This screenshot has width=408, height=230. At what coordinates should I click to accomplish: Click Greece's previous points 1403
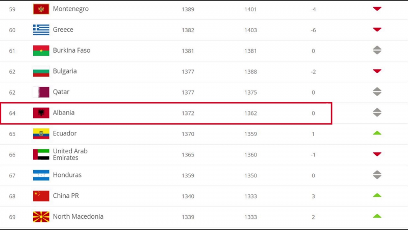click(x=250, y=30)
